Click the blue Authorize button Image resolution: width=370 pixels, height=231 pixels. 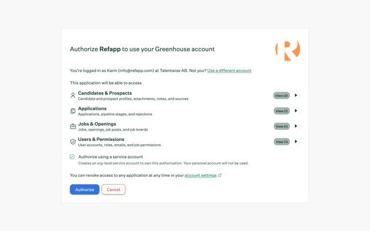tap(84, 190)
